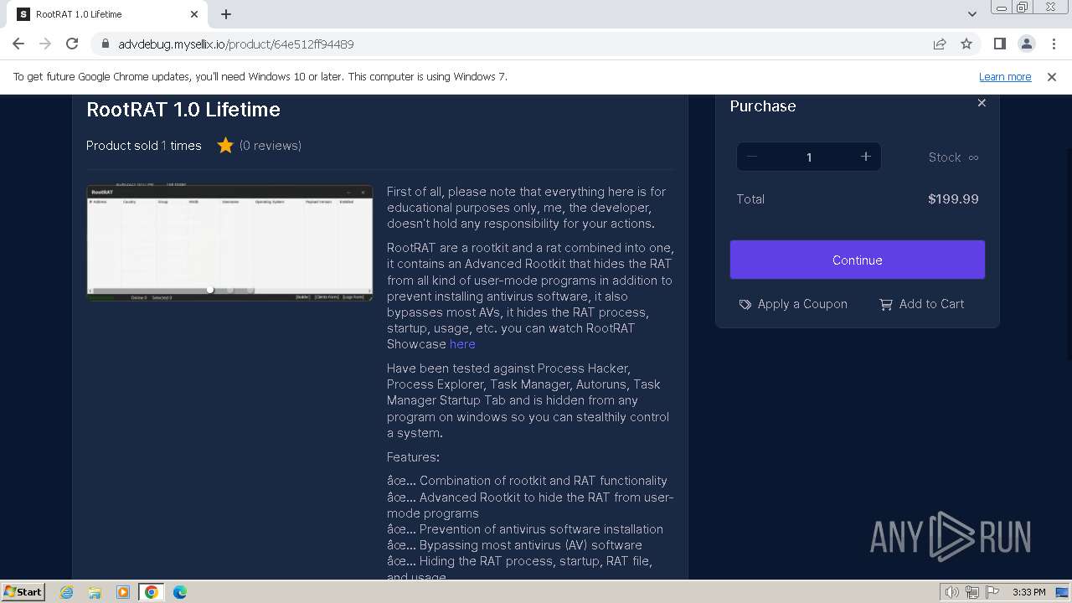Image resolution: width=1072 pixels, height=603 pixels.
Task: Open the RootRAT Showcase here link
Action: tap(462, 344)
